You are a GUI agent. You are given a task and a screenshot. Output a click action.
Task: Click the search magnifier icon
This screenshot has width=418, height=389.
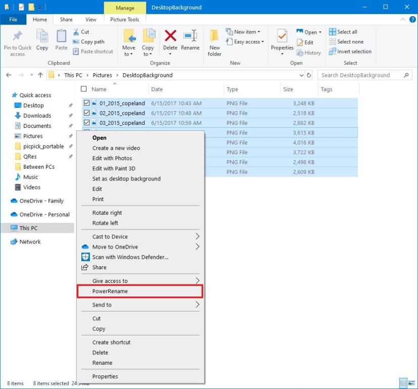click(406, 75)
